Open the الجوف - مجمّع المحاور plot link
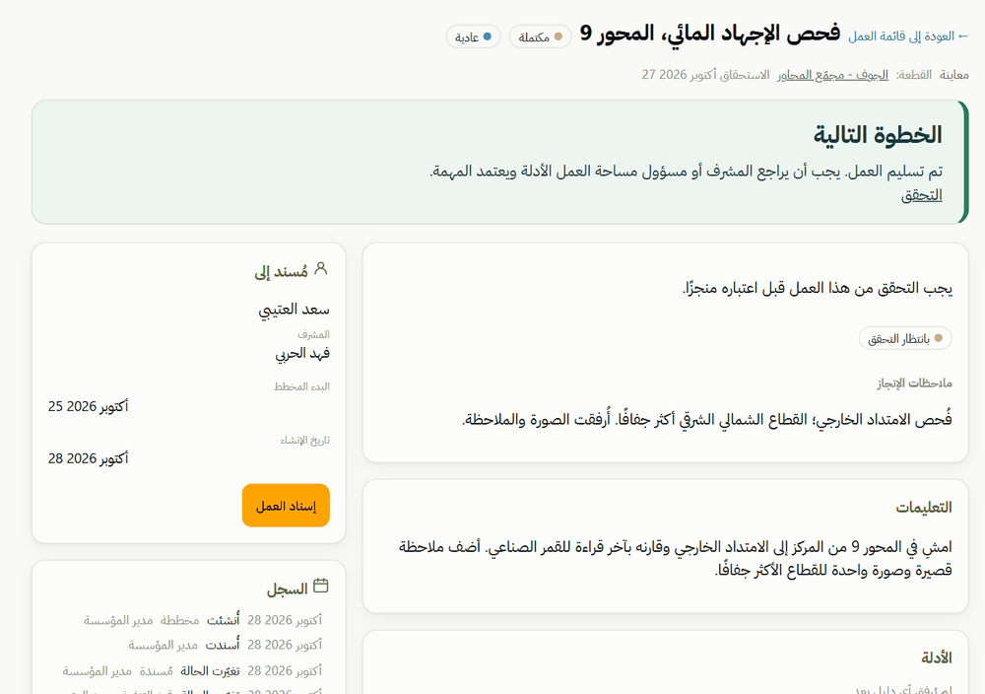 pyautogui.click(x=832, y=75)
